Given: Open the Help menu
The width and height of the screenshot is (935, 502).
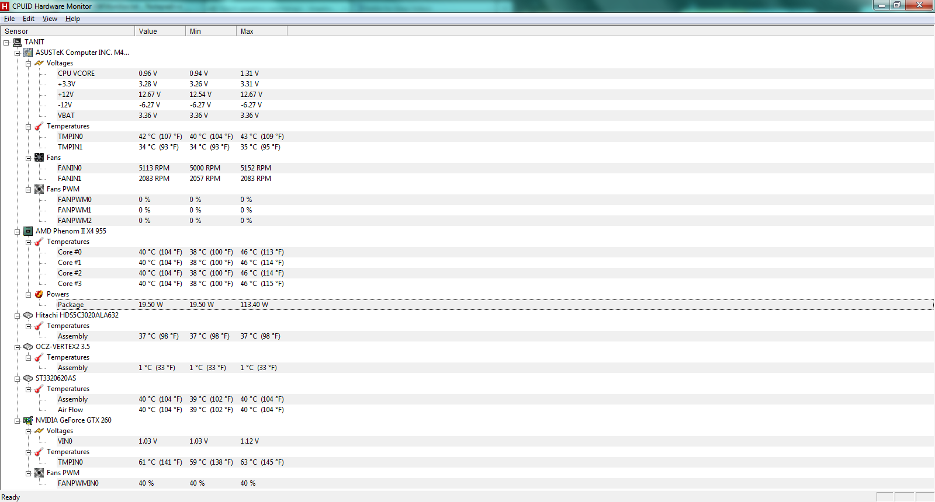Looking at the screenshot, I should click(72, 19).
